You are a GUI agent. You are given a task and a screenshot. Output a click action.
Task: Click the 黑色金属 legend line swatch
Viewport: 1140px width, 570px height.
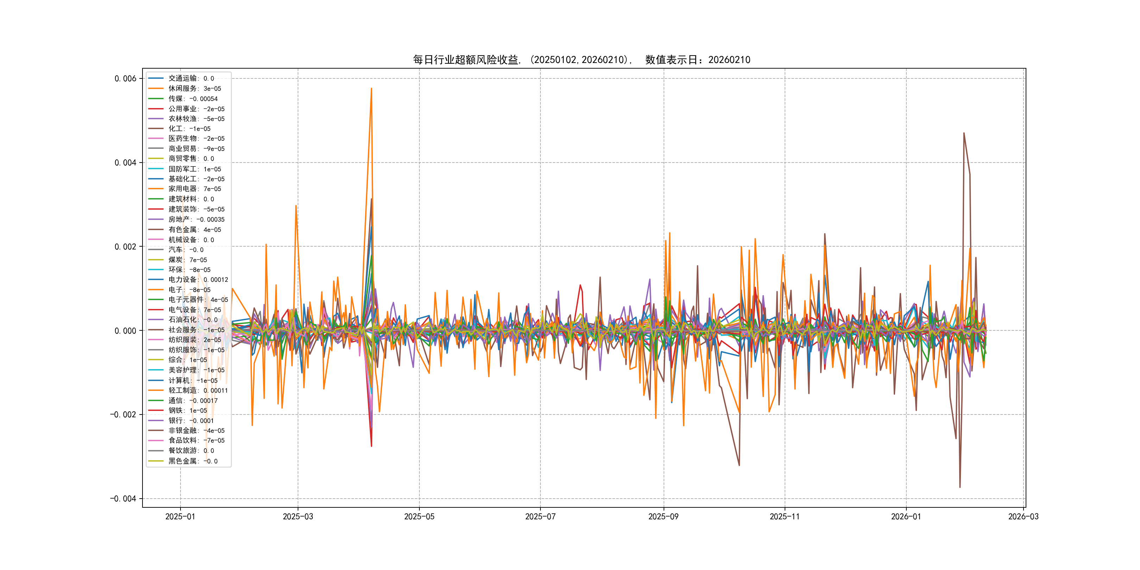[x=156, y=461]
